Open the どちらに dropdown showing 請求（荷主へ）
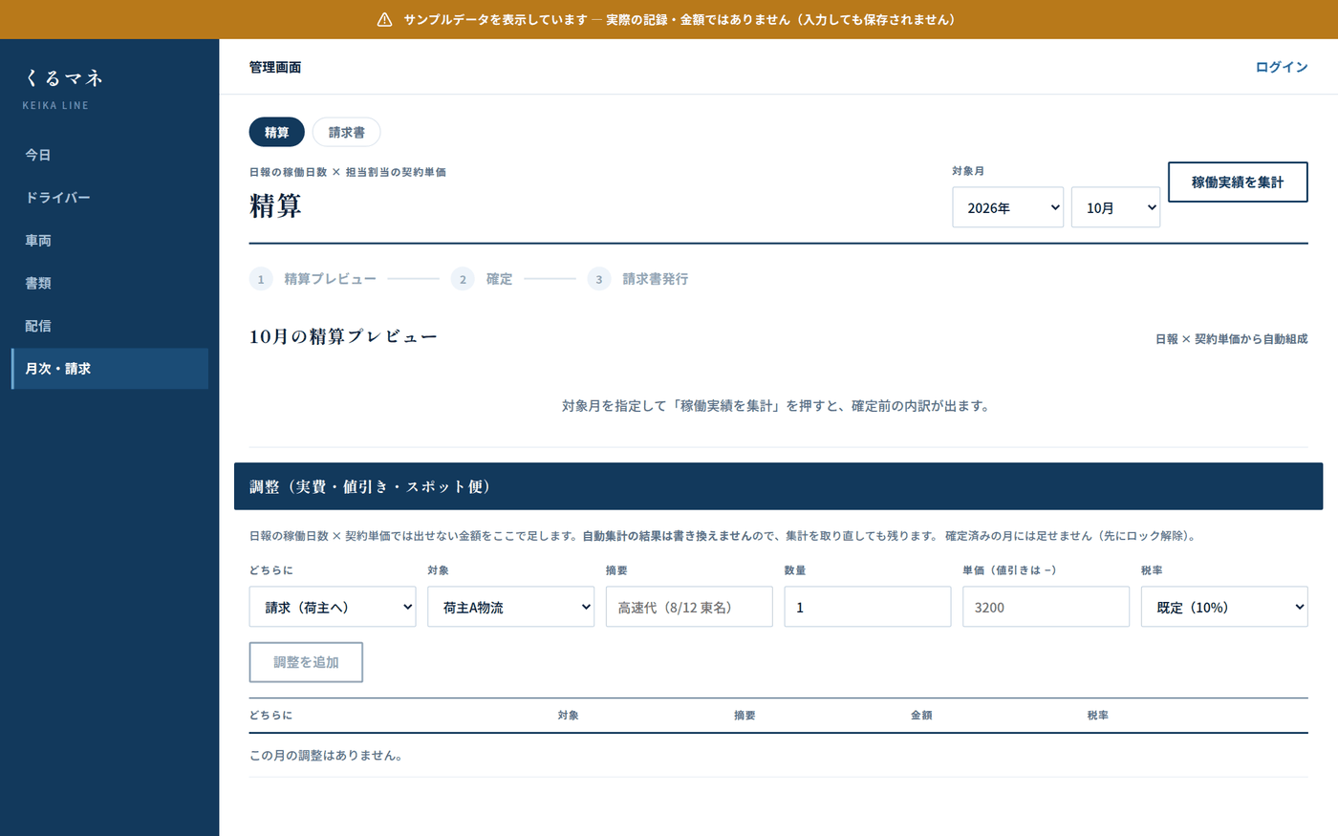Viewport: 1338px width, 836px height. (333, 607)
